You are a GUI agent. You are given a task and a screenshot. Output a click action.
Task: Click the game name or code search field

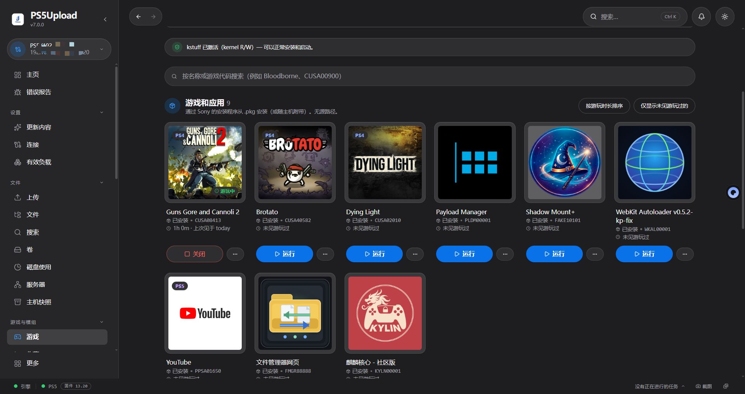click(x=430, y=76)
